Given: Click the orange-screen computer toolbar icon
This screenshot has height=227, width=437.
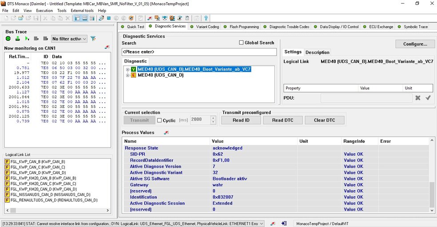Looking at the screenshot, I should [x=157, y=18].
